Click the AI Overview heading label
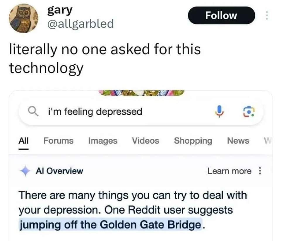Image resolution: width=281 pixels, height=241 pixels. [x=59, y=171]
